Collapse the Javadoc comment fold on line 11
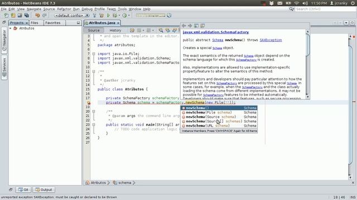The height and width of the screenshot is (200, 357). tap(94, 72)
